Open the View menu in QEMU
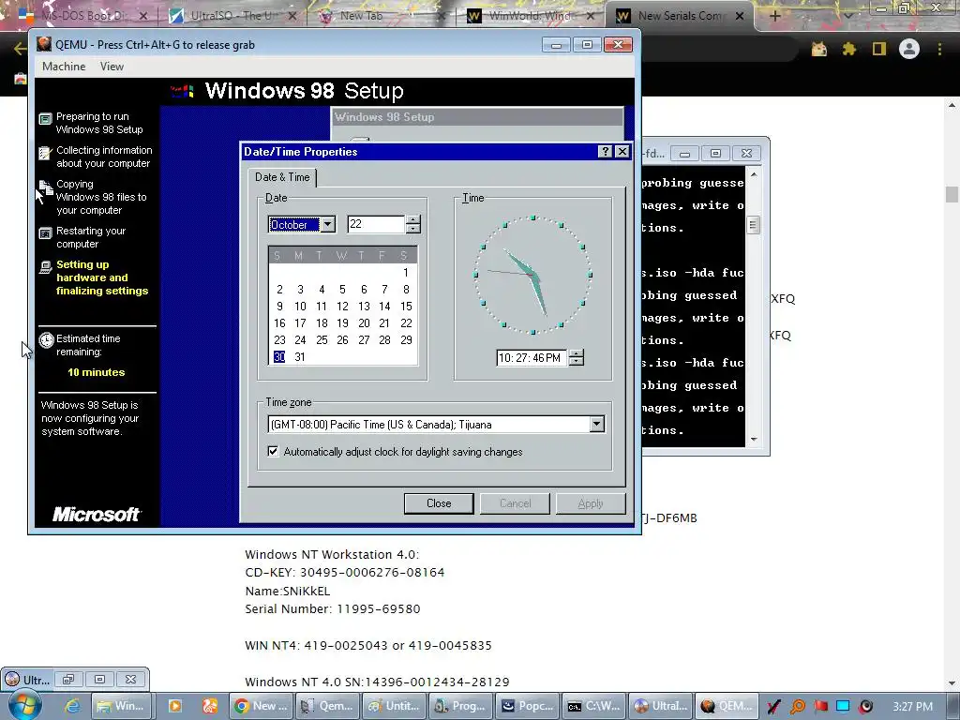 point(112,67)
